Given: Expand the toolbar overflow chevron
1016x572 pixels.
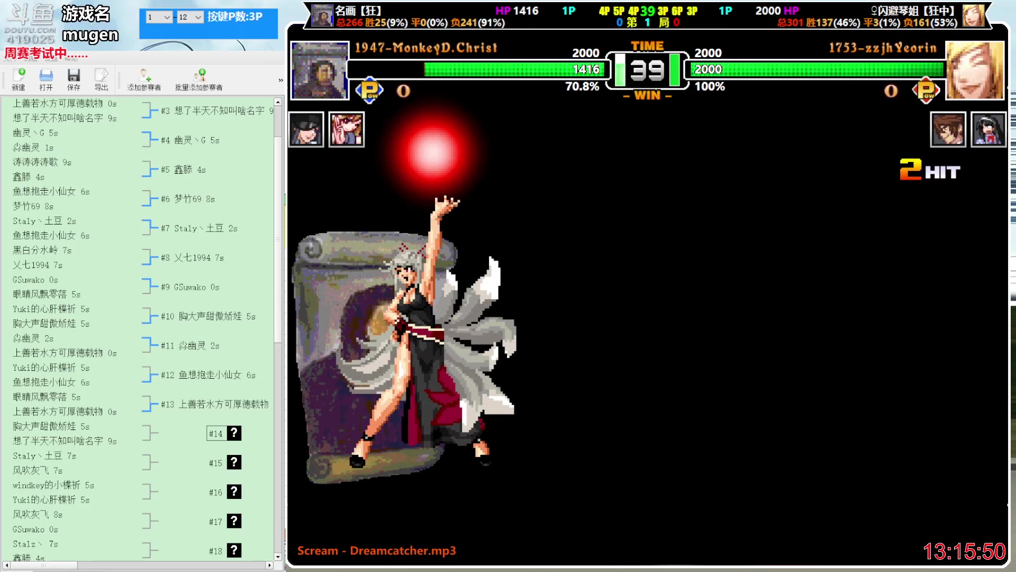Looking at the screenshot, I should (280, 81).
